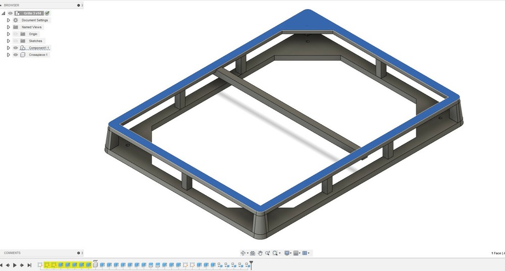The height and width of the screenshot is (271, 505).
Task: Expand the Document Settings node
Action: [x=9, y=20]
